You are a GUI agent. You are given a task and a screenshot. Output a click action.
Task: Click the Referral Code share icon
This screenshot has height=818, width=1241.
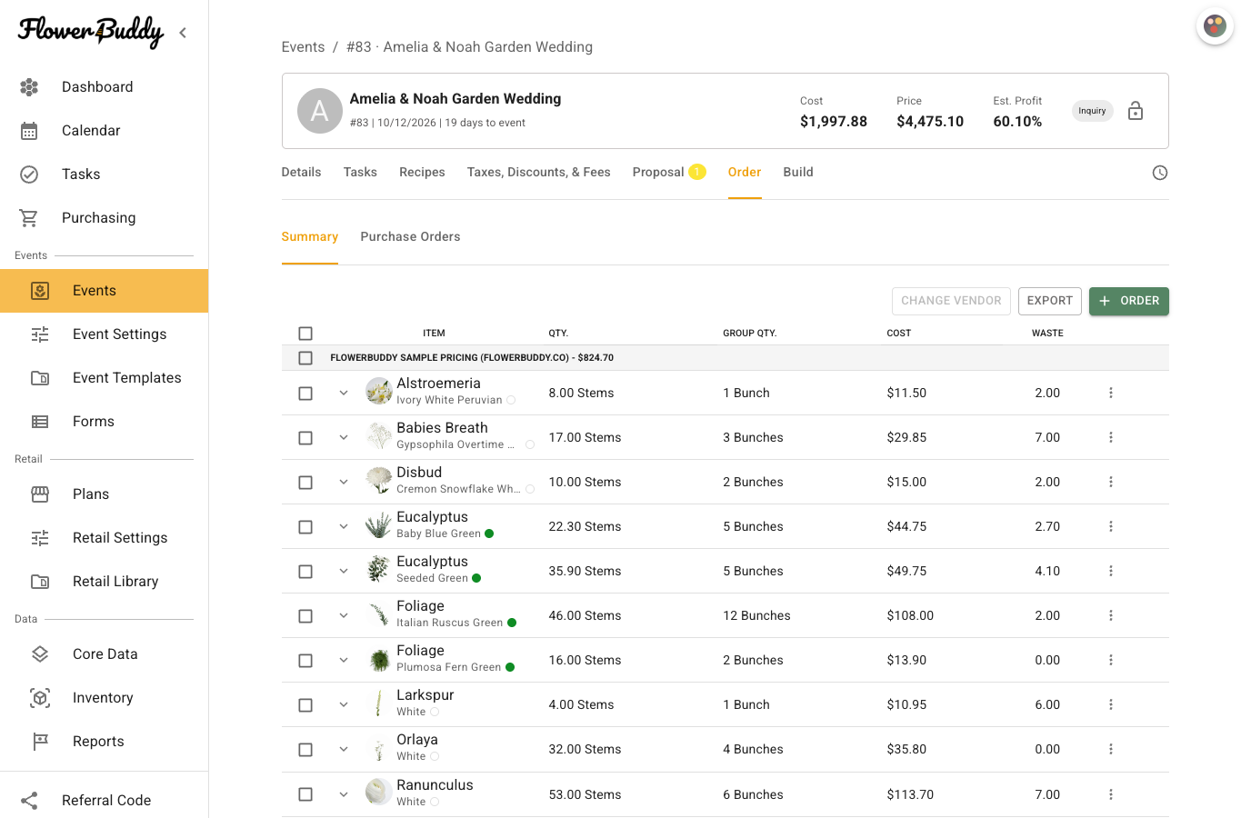(x=29, y=801)
